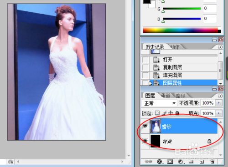This screenshot has width=228, height=167.
Task: Set history brush source for 打开
Action: coord(145,60)
